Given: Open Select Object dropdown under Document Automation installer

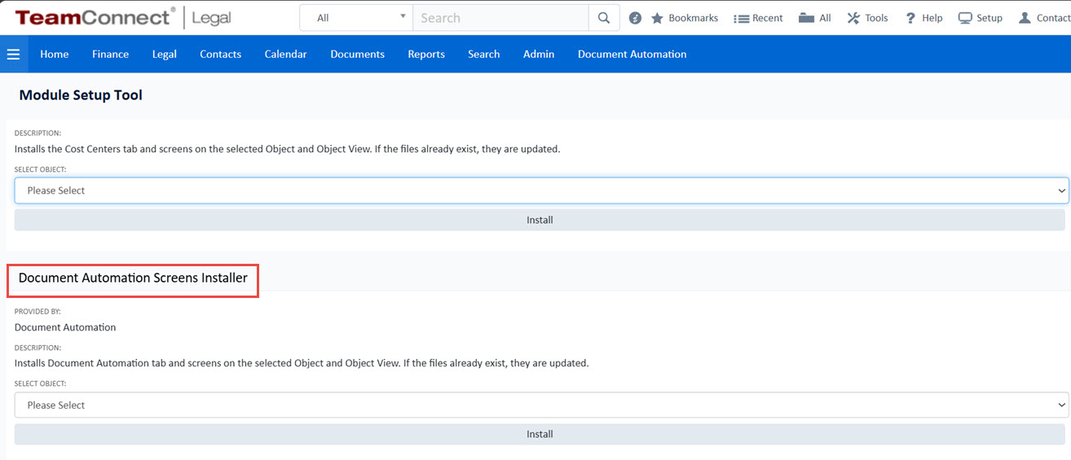Looking at the screenshot, I should click(541, 405).
